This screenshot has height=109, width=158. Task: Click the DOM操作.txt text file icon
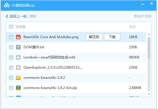[18, 47]
